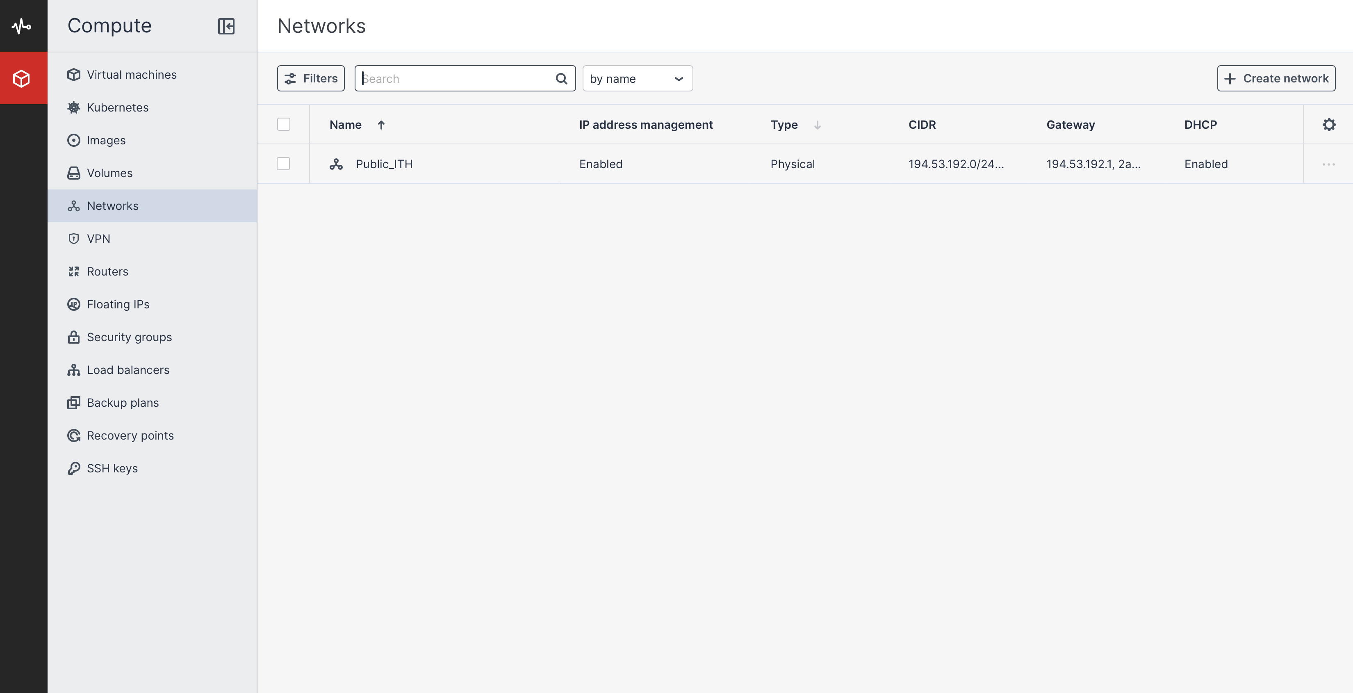Open table column settings gear
Image resolution: width=1353 pixels, height=693 pixels.
[1328, 125]
